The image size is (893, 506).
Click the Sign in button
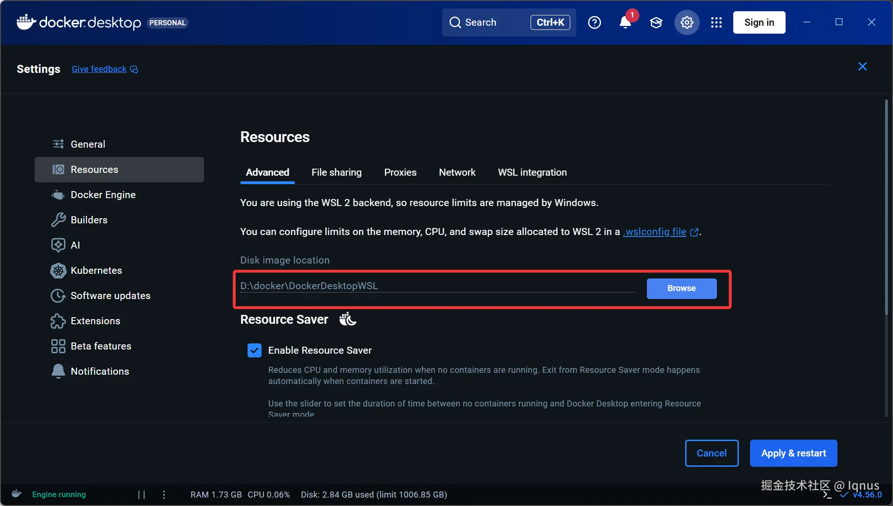pyautogui.click(x=759, y=22)
